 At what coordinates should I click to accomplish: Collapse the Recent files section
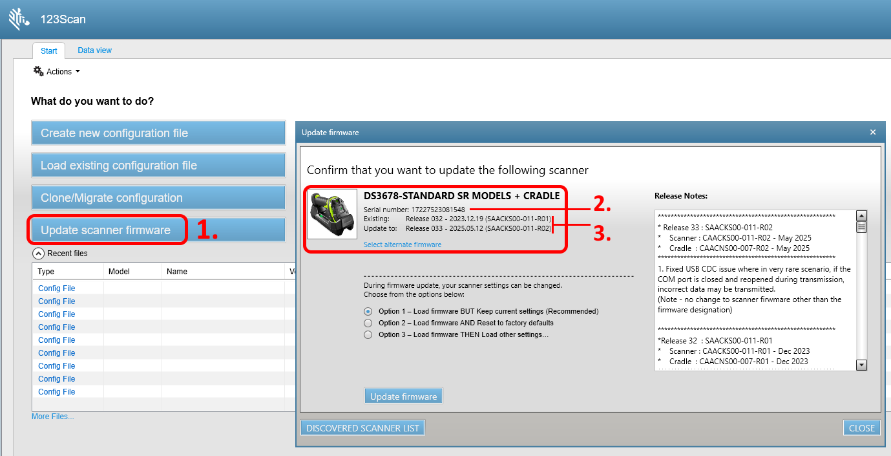pyautogui.click(x=38, y=254)
